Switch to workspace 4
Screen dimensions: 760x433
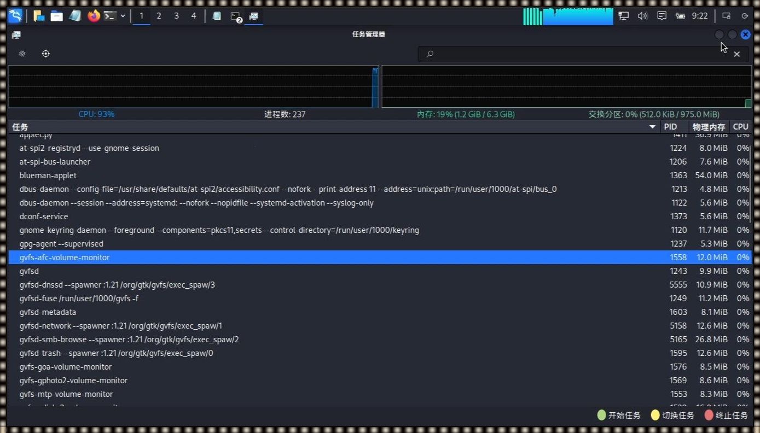194,16
